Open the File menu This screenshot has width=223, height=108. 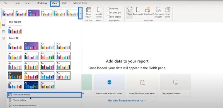[x=6, y=3]
